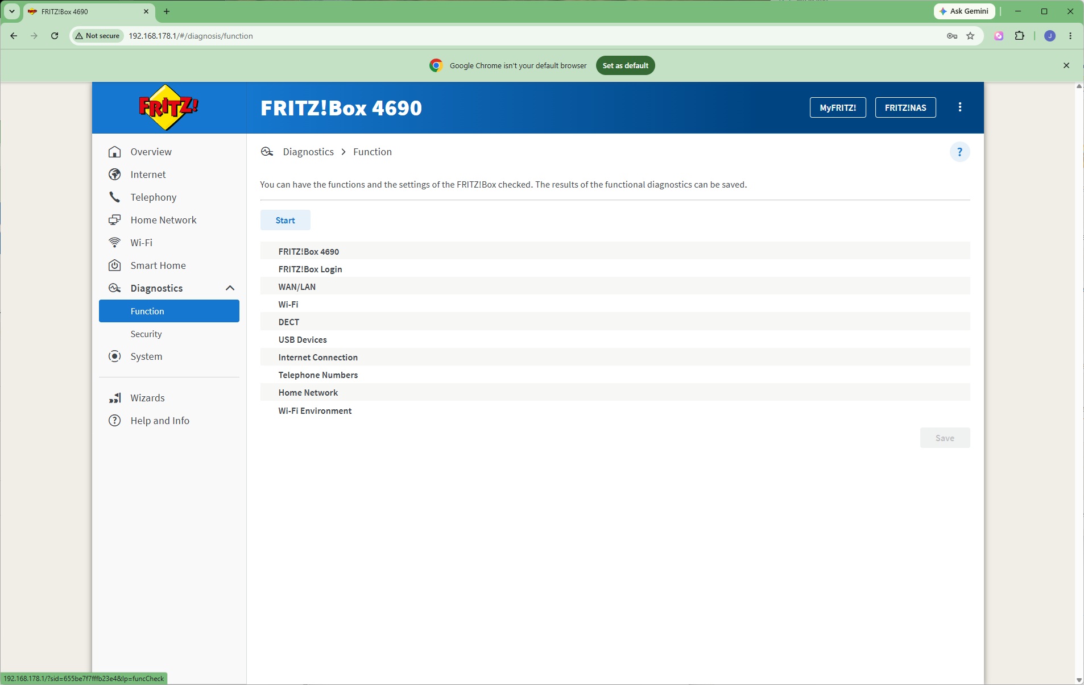1084x685 pixels.
Task: Start the functional diagnostics
Action: coord(286,220)
